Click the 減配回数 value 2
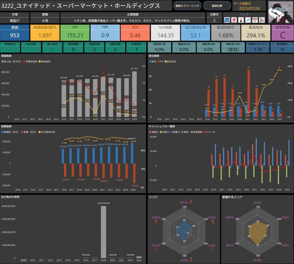Image resolution: width=294 pixels, height=264 pixels. click(x=115, y=49)
